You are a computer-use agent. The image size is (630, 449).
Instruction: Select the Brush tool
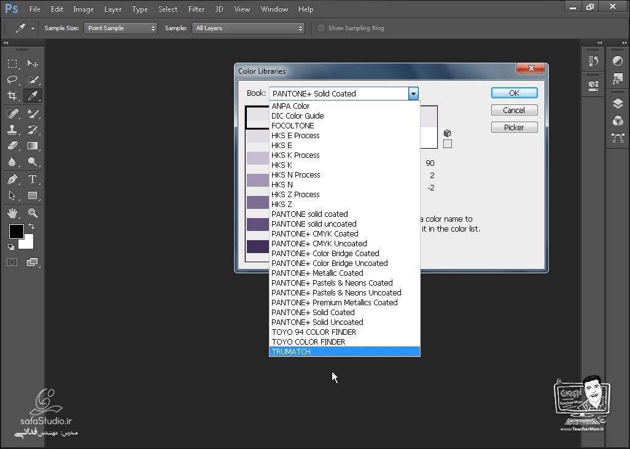coord(33,114)
